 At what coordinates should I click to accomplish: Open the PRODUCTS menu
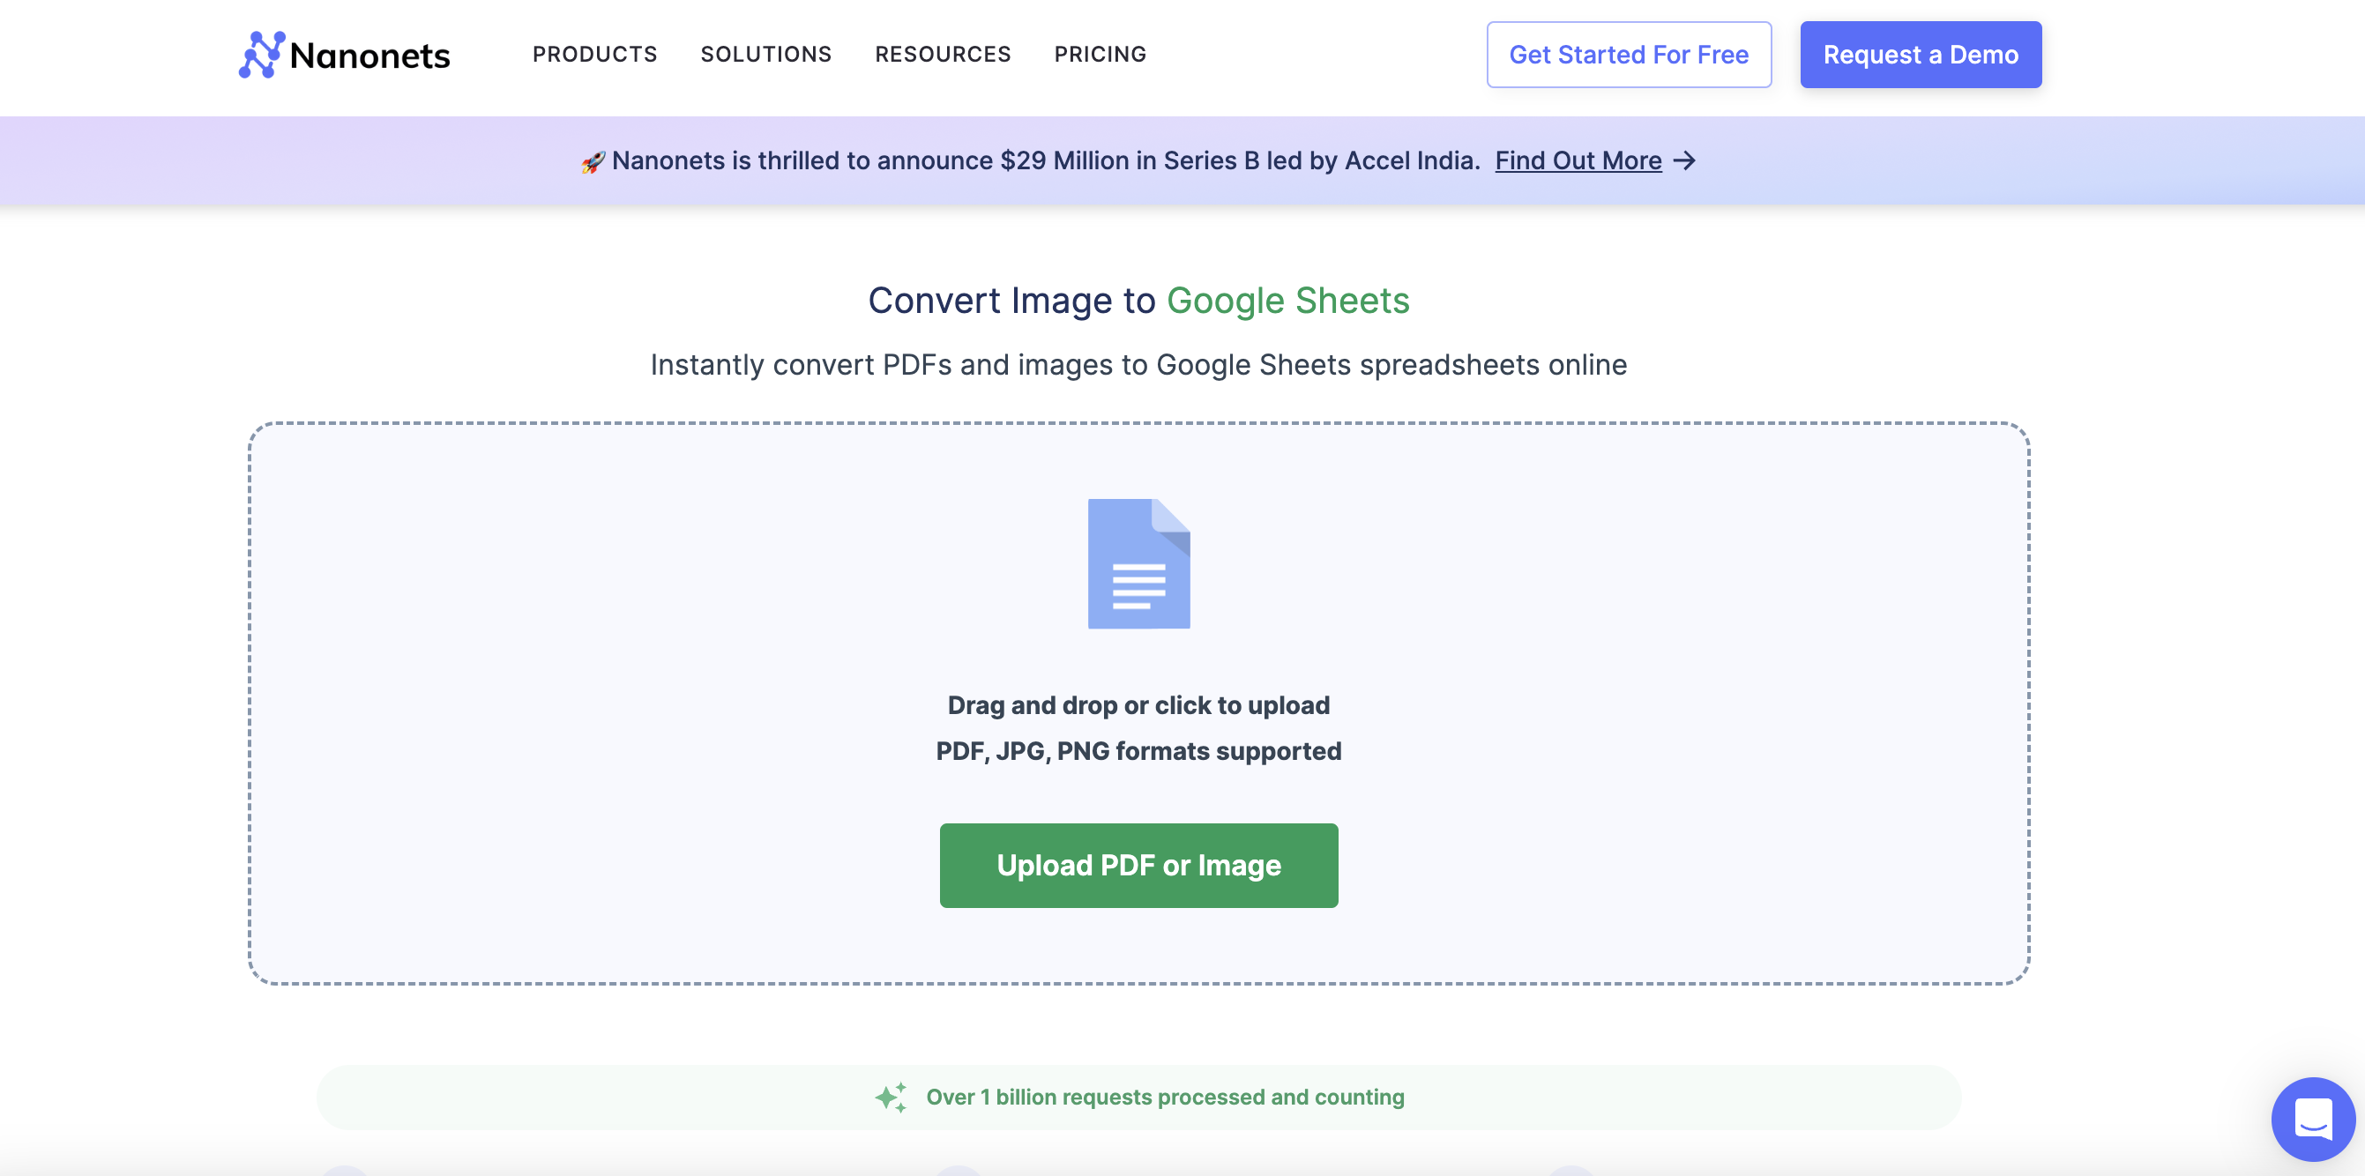pos(595,54)
